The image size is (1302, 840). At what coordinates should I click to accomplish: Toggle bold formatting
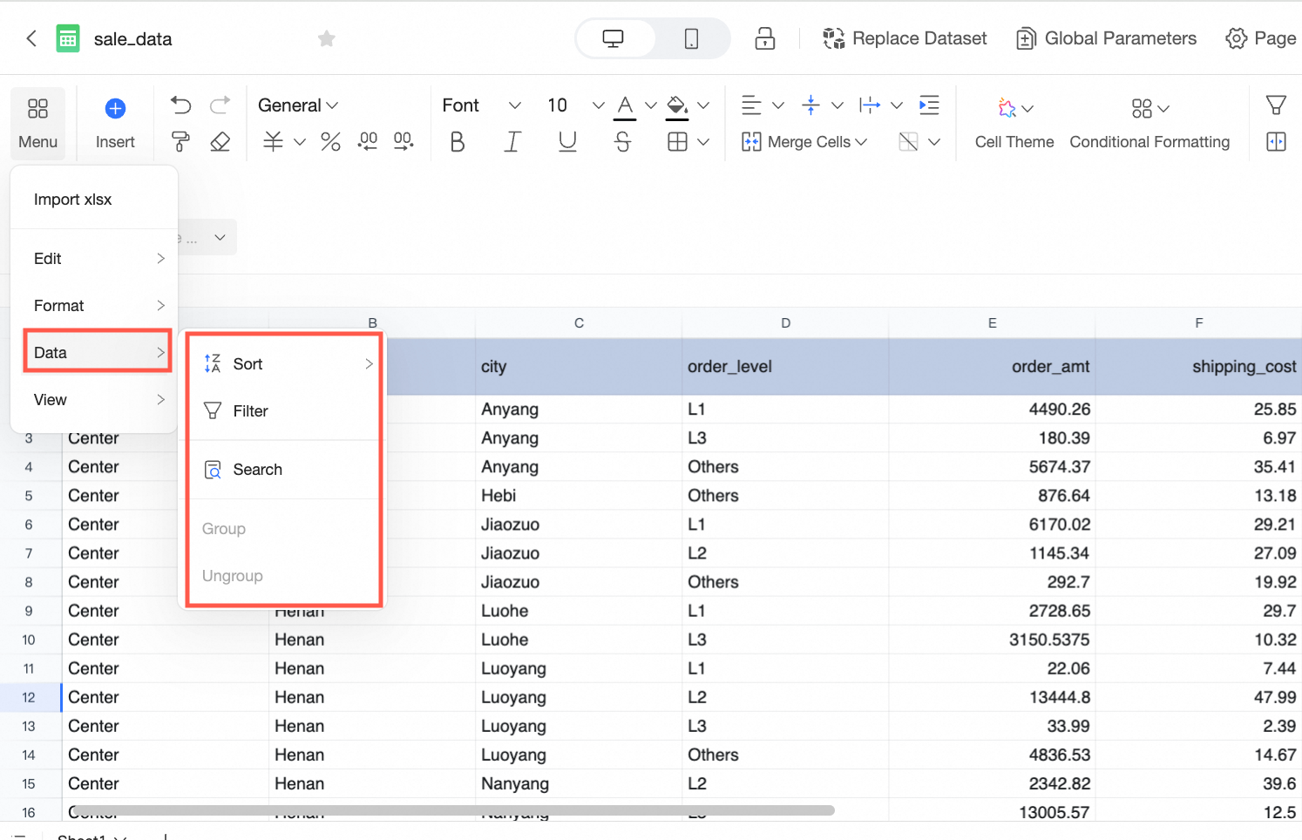click(458, 141)
